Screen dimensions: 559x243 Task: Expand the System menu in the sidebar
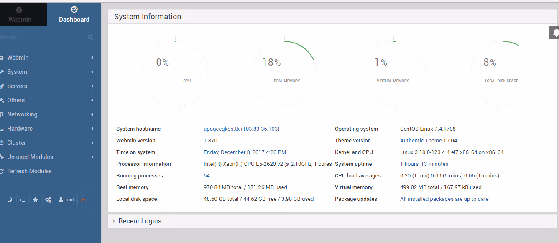pos(17,72)
